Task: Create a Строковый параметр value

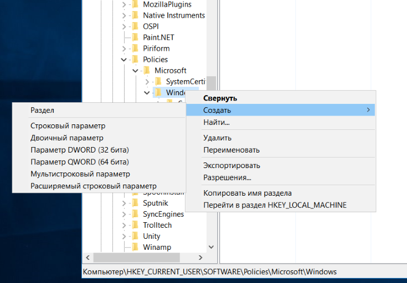Action: click(x=68, y=126)
